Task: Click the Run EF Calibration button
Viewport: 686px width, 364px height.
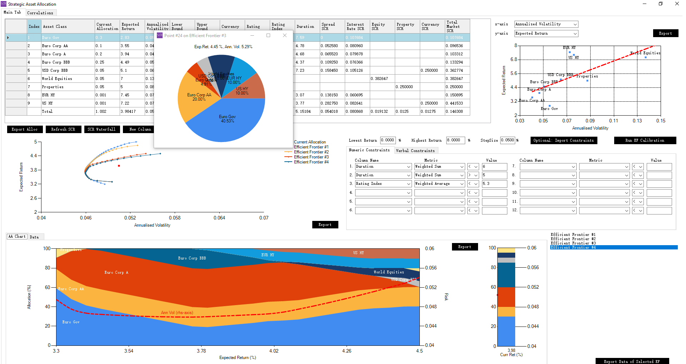Action: pyautogui.click(x=645, y=140)
